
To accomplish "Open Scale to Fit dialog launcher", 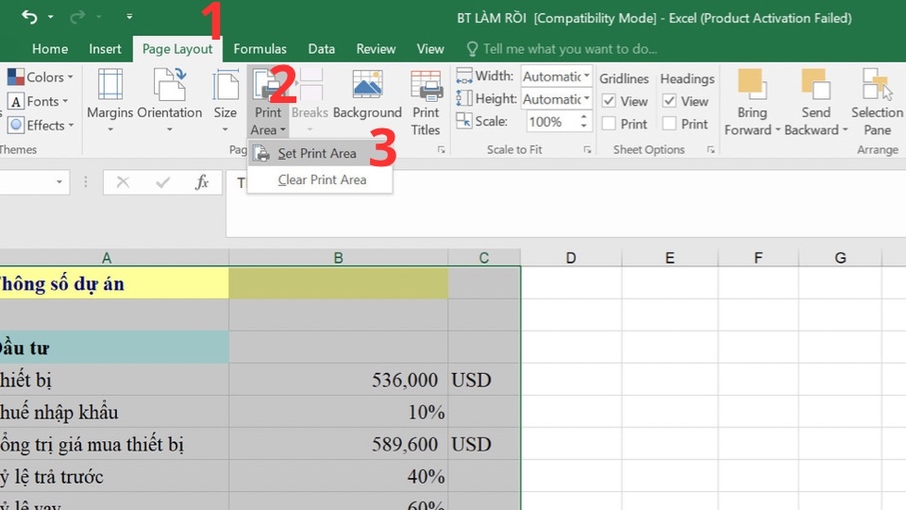I will click(x=588, y=150).
